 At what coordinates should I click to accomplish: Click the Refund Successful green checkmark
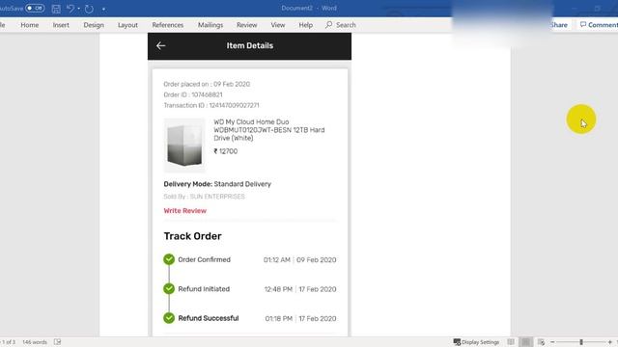pos(169,318)
